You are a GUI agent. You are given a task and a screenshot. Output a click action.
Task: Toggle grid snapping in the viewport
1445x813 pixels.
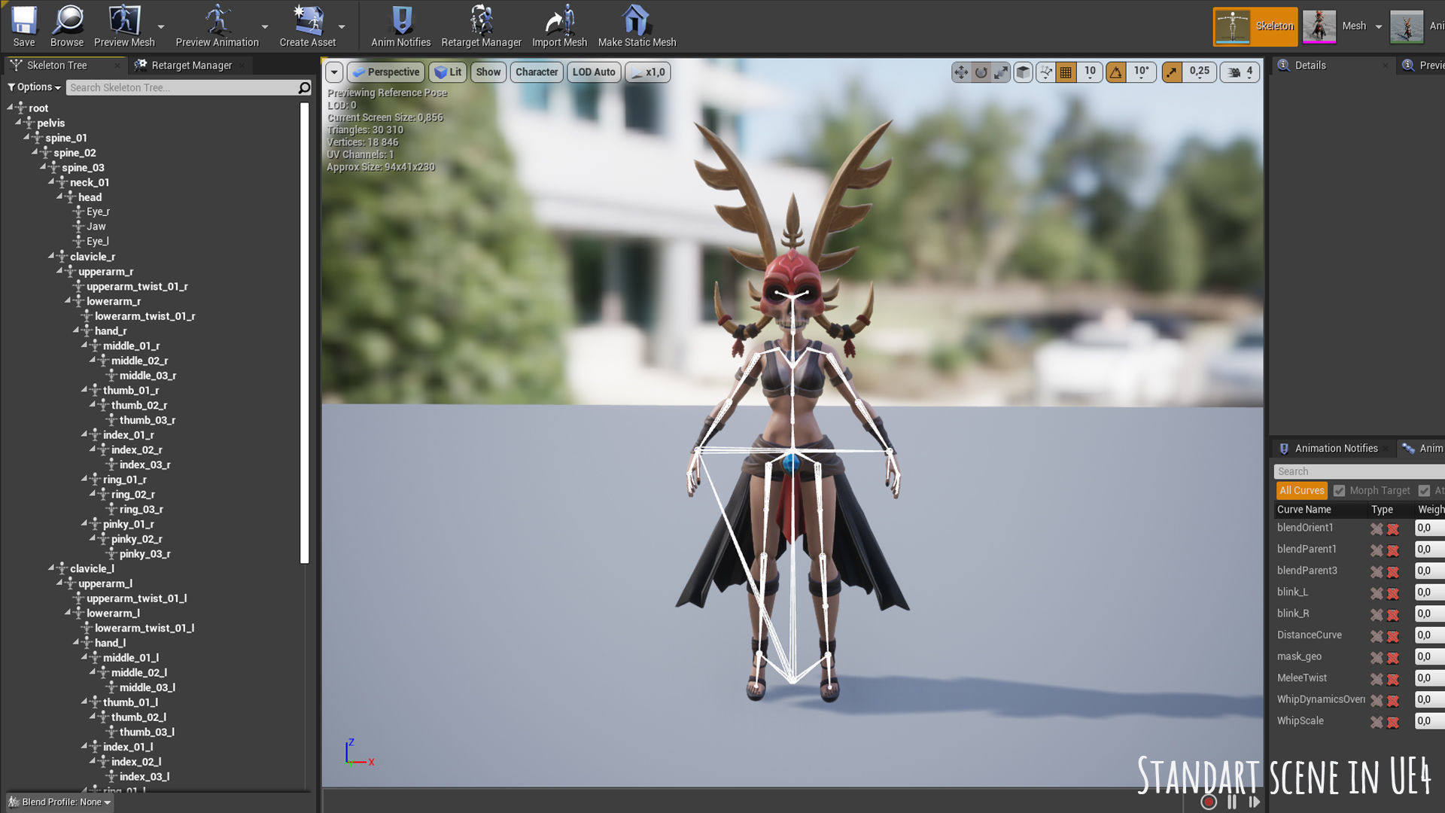coord(1066,72)
